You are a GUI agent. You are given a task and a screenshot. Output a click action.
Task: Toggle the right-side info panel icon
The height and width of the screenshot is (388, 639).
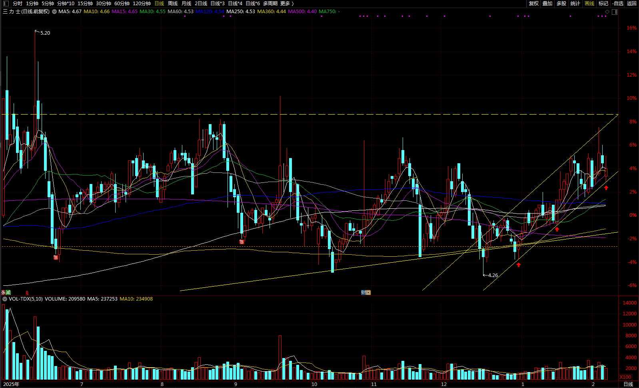(615, 12)
